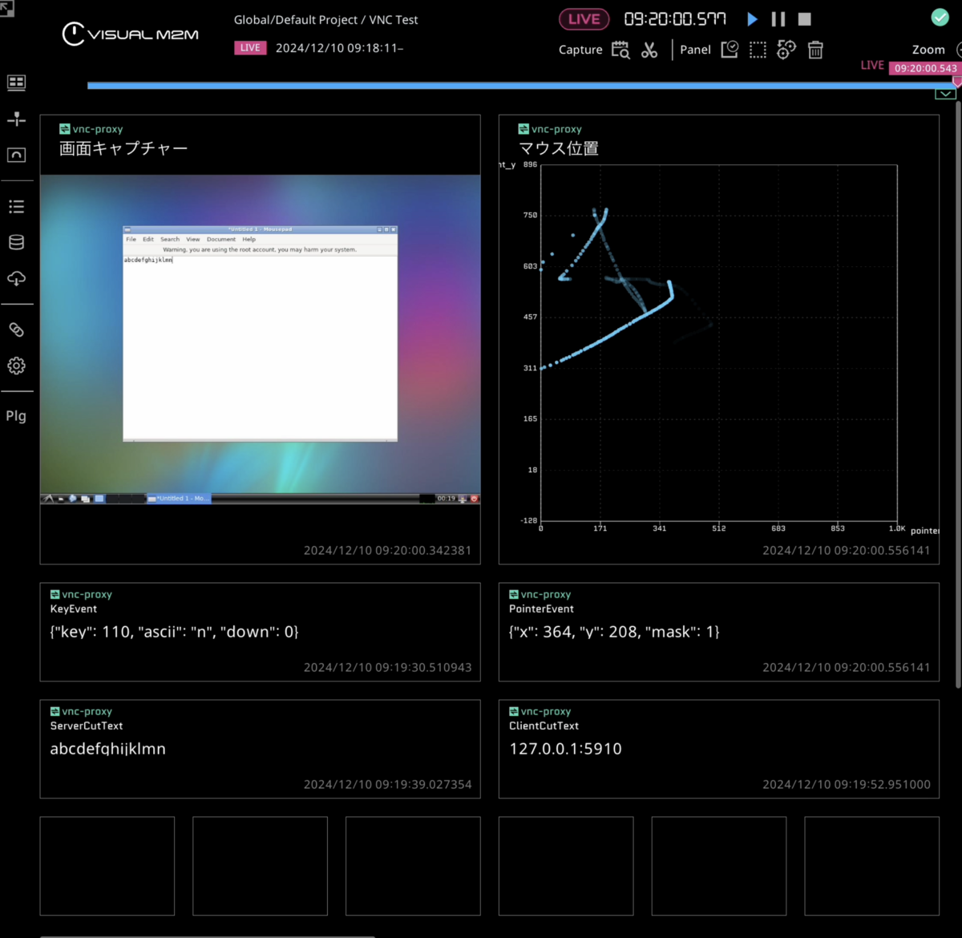
Task: Click the VNC screen capture thumbnail
Action: coord(261,339)
